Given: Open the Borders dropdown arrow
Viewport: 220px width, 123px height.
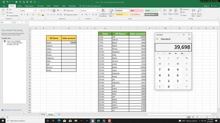Looking at the screenshot, I should point(35,15).
